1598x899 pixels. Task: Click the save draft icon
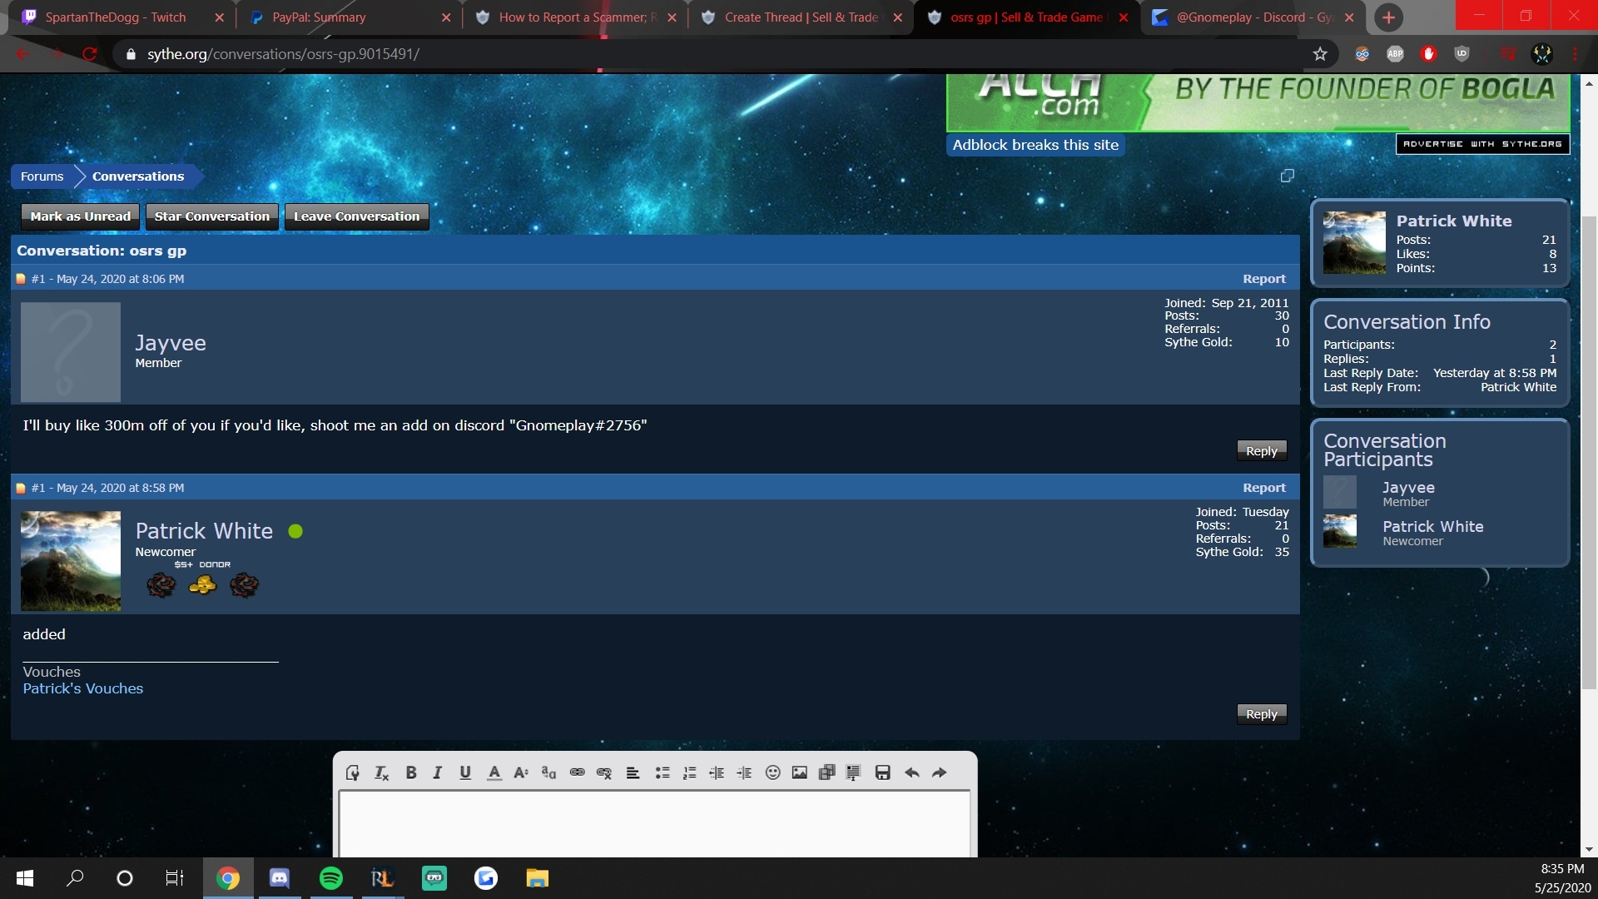click(x=883, y=772)
